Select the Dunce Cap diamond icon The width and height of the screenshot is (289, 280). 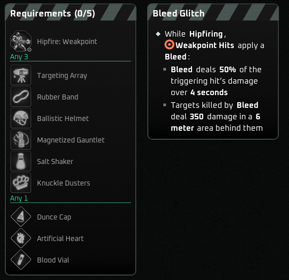(21, 217)
